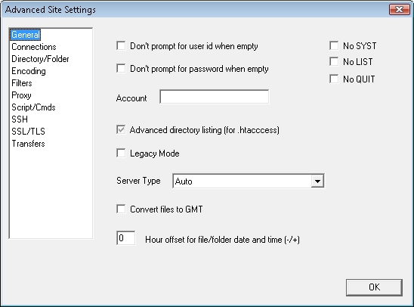Tick the No LIST checkbox
414x307 pixels.
[334, 61]
